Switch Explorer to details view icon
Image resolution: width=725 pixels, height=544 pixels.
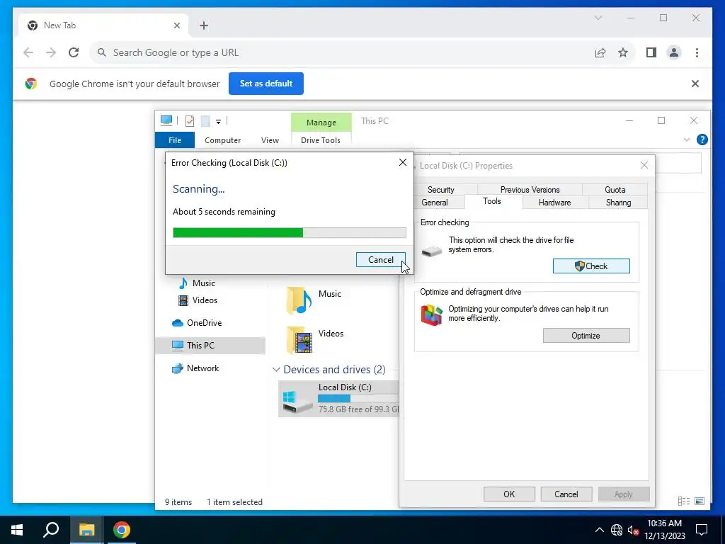(x=684, y=501)
